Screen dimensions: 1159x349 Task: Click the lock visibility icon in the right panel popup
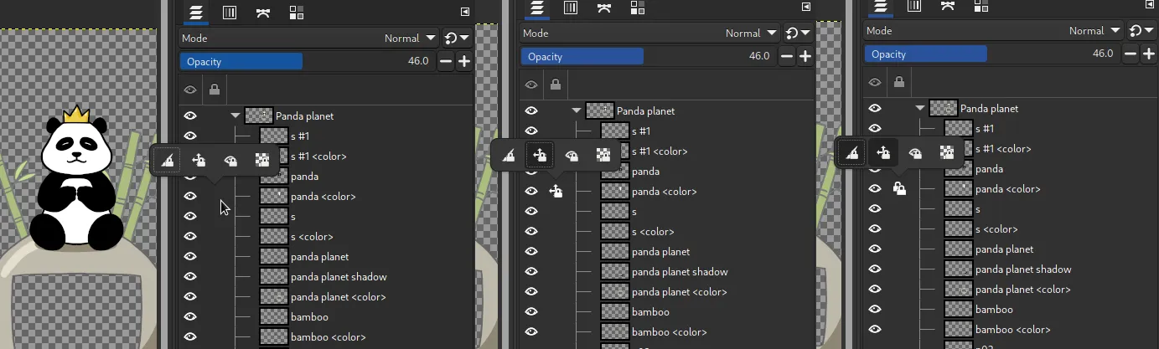coord(915,152)
